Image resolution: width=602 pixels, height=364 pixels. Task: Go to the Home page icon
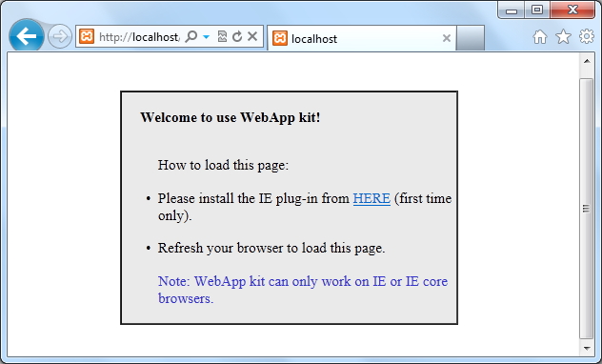[540, 37]
